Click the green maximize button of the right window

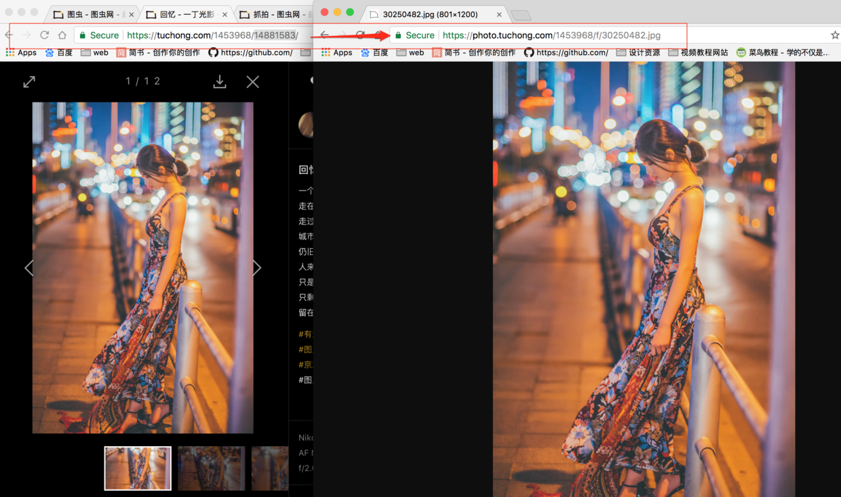tap(350, 12)
